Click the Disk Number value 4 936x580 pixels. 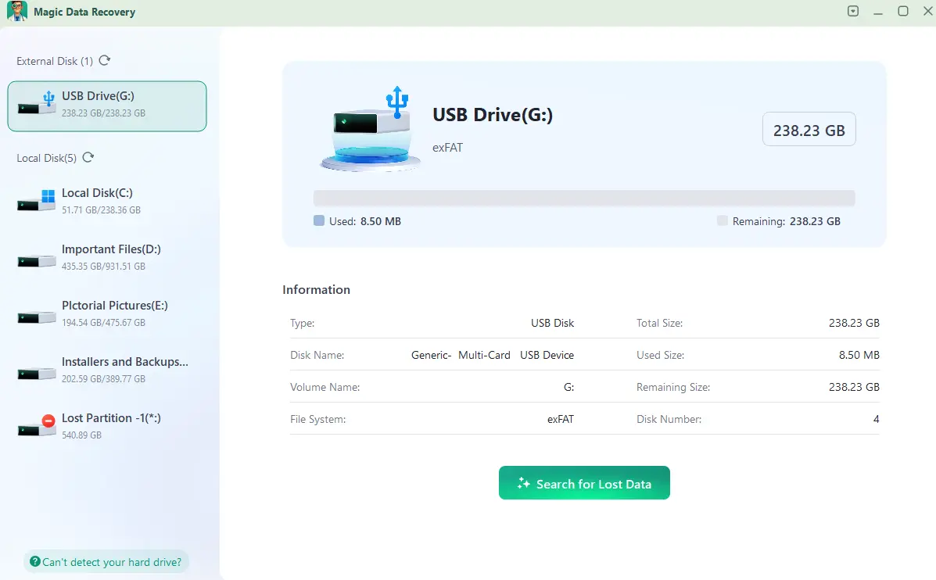coord(877,420)
